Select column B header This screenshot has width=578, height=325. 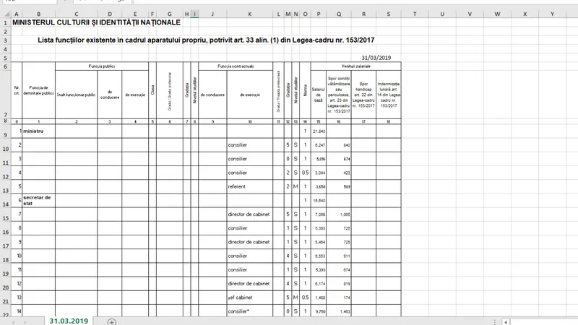pyautogui.click(x=39, y=14)
